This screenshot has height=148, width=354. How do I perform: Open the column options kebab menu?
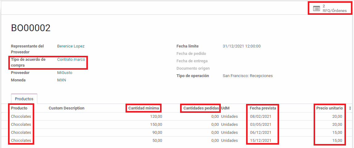pos(350,108)
